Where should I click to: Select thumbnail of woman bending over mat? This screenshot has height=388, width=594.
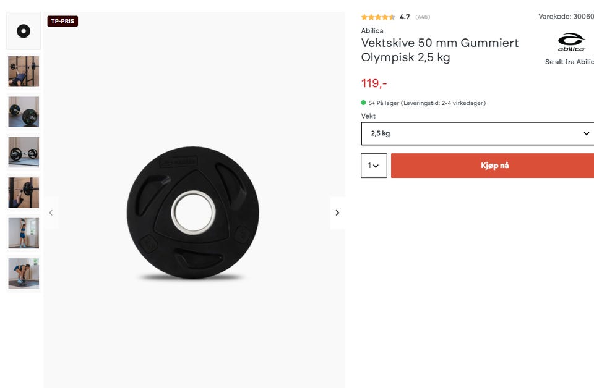click(x=24, y=274)
